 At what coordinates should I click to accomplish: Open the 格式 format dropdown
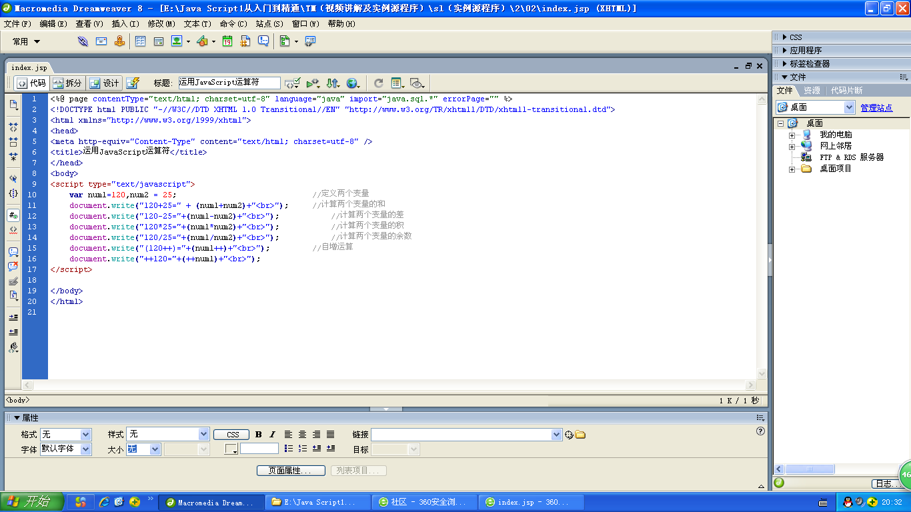click(85, 434)
